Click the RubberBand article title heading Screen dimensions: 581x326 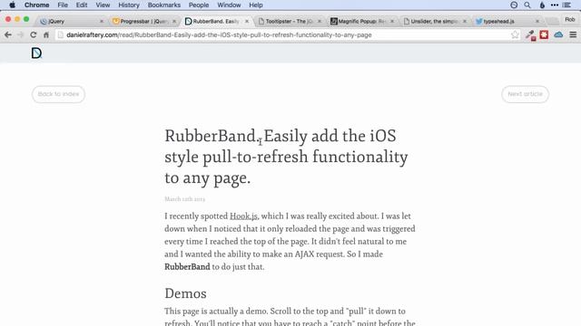[x=287, y=157]
